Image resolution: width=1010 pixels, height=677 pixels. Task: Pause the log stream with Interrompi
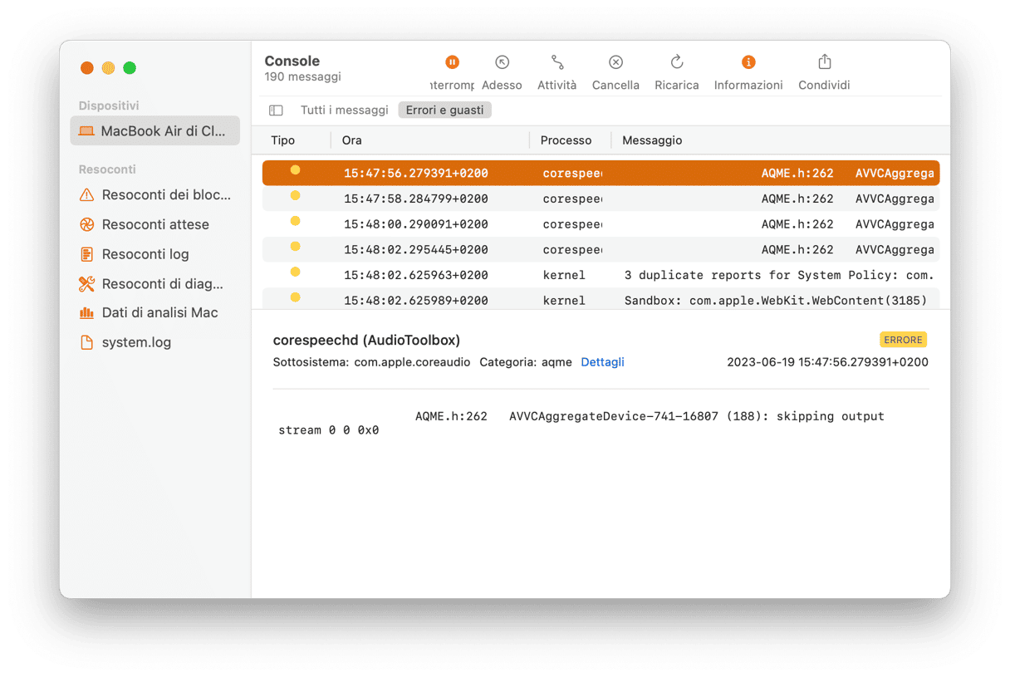[452, 62]
